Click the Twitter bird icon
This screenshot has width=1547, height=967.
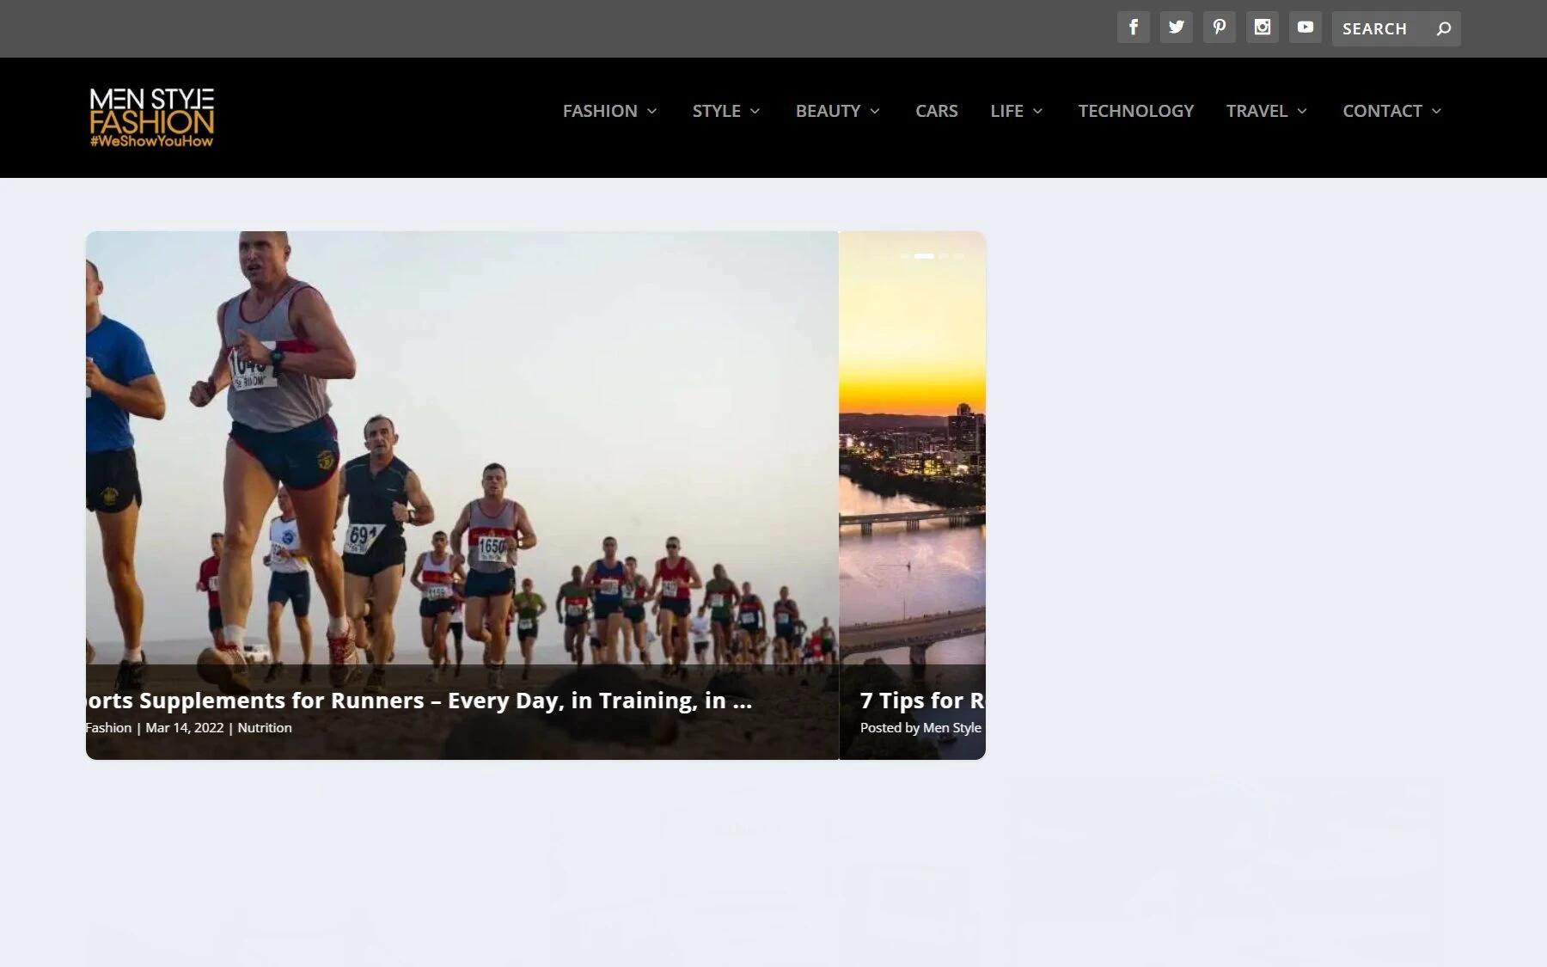(1176, 28)
